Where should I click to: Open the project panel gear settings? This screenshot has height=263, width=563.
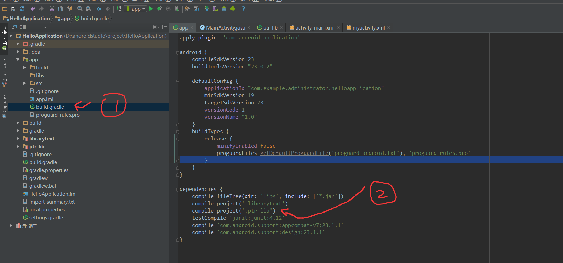[x=156, y=27]
